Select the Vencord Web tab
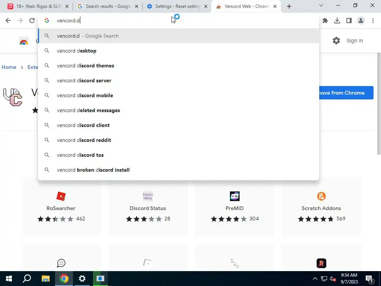This screenshot has width=381, height=286. 246,6
